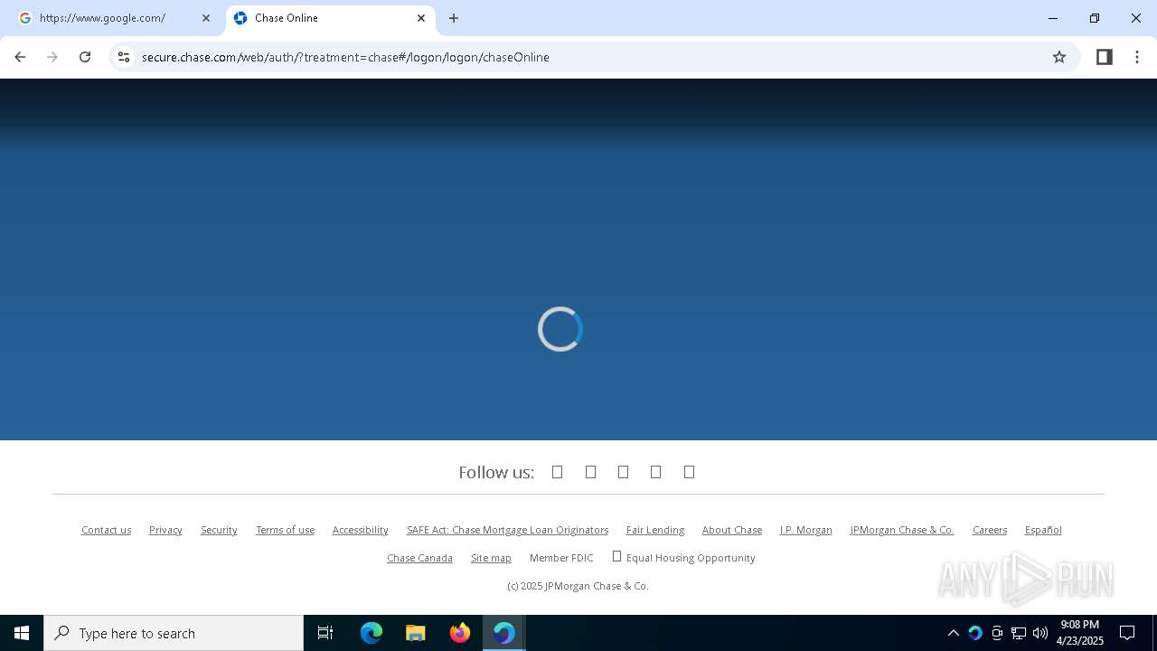Open the volume control speaker icon
1157x651 pixels.
click(1040, 633)
